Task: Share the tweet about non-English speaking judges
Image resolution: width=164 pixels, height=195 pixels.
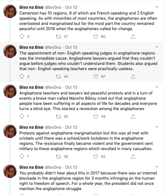Action: 133,76
